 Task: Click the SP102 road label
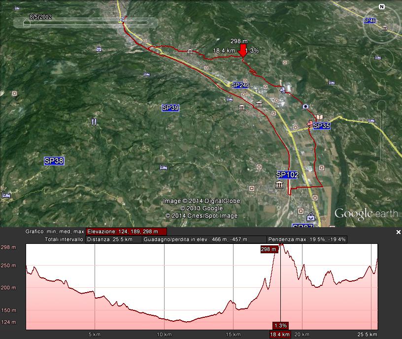coord(287,174)
